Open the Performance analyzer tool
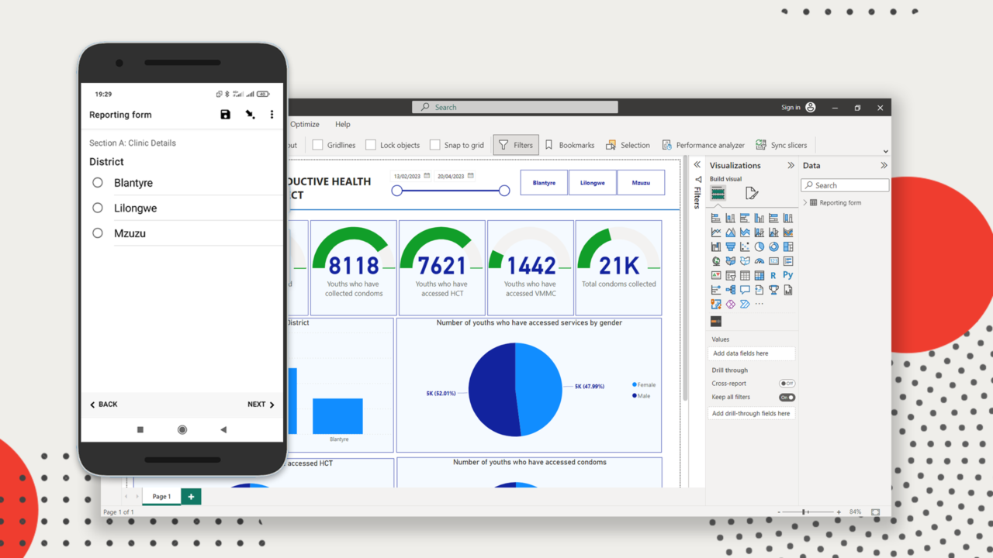Viewport: 993px width, 558px height. click(703, 145)
